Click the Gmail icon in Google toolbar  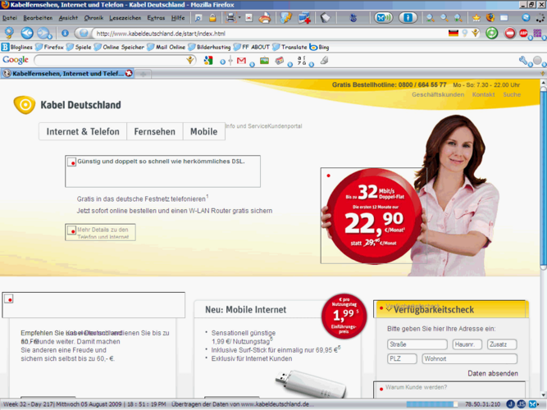[241, 61]
